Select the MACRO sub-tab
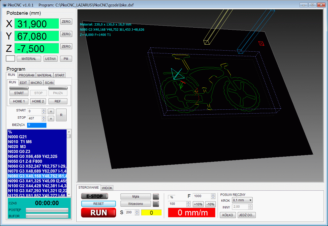 coord(36,83)
